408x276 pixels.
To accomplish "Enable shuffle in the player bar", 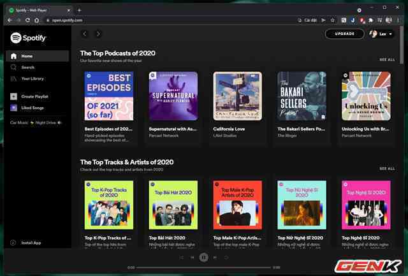I will (x=181, y=258).
